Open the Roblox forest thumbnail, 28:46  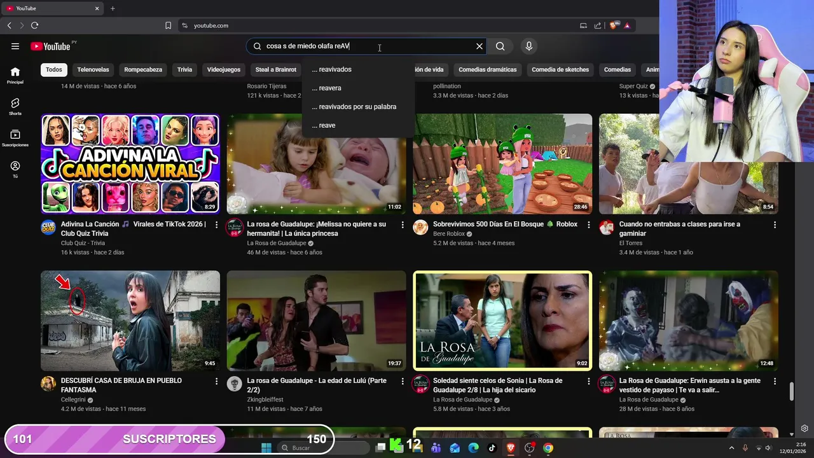(x=502, y=163)
